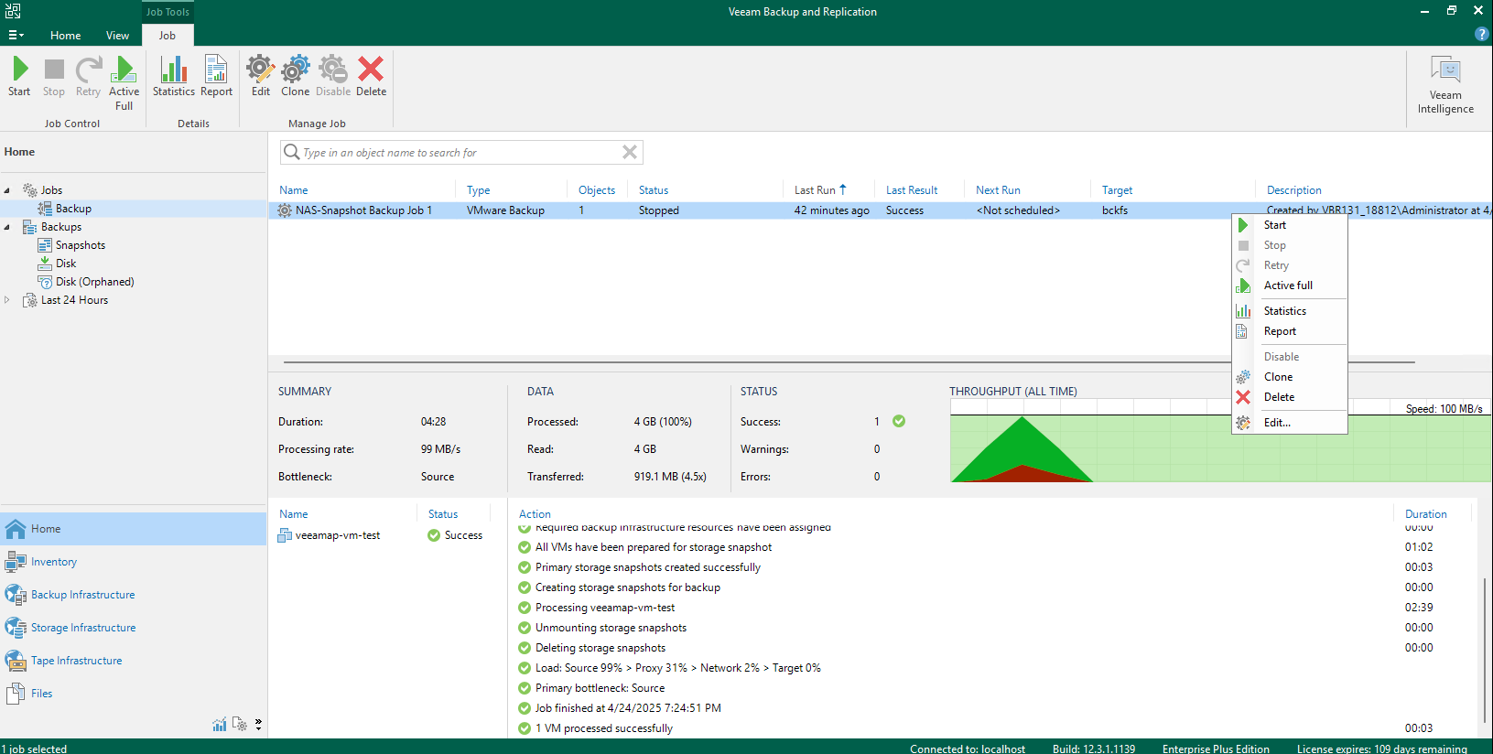
Task: Click the throughput graph green peak
Action: [1022, 439]
